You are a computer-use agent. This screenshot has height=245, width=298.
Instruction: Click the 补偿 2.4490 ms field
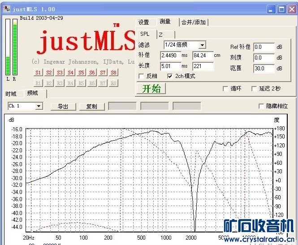[170, 56]
